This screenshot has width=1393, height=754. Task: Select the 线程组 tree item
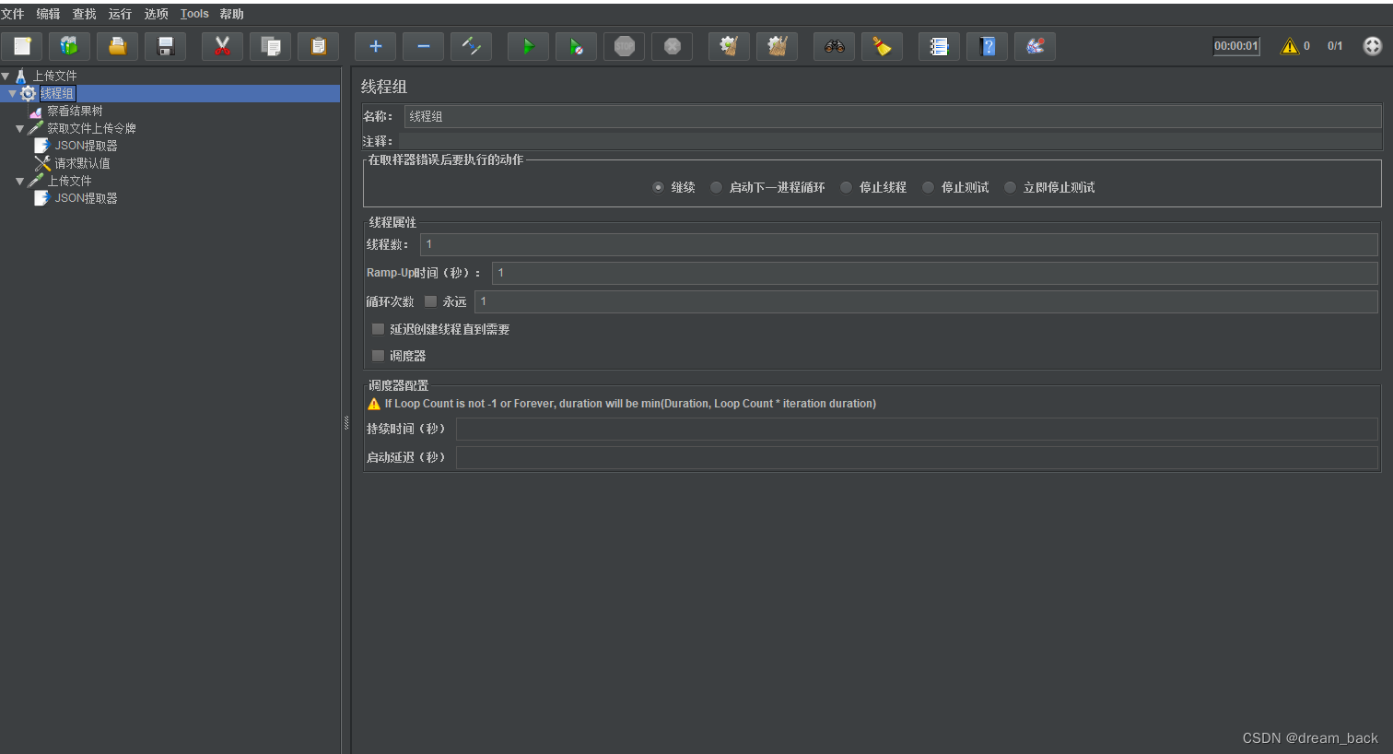tap(57, 94)
